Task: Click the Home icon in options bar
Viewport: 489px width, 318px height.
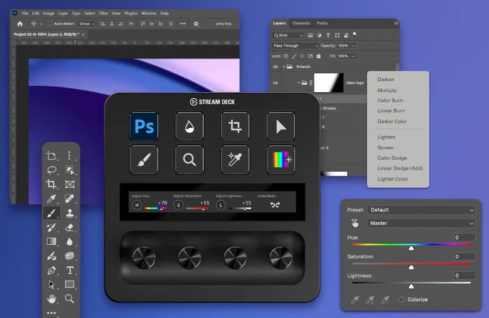Action: 19,24
